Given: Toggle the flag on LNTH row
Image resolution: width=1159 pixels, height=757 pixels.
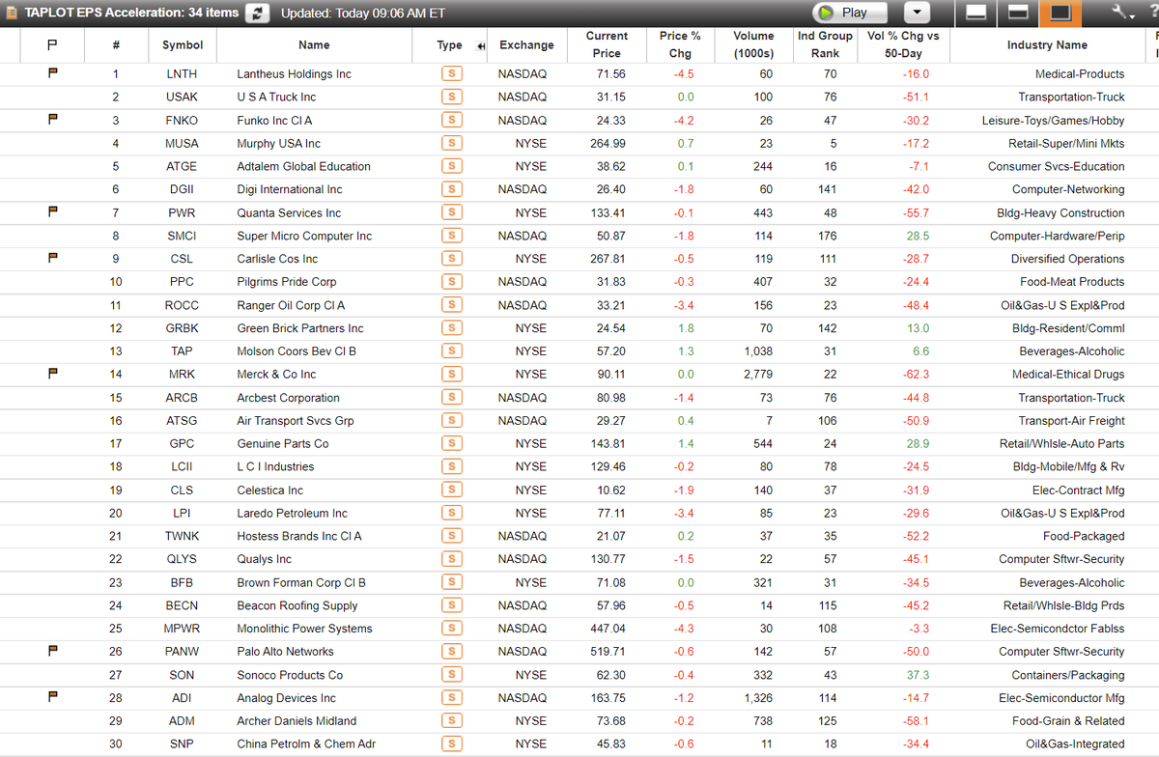Looking at the screenshot, I should tap(54, 73).
